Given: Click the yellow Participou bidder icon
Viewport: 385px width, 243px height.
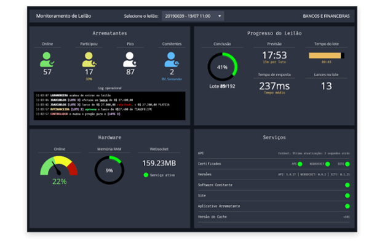Looking at the screenshot, I should pos(89,60).
